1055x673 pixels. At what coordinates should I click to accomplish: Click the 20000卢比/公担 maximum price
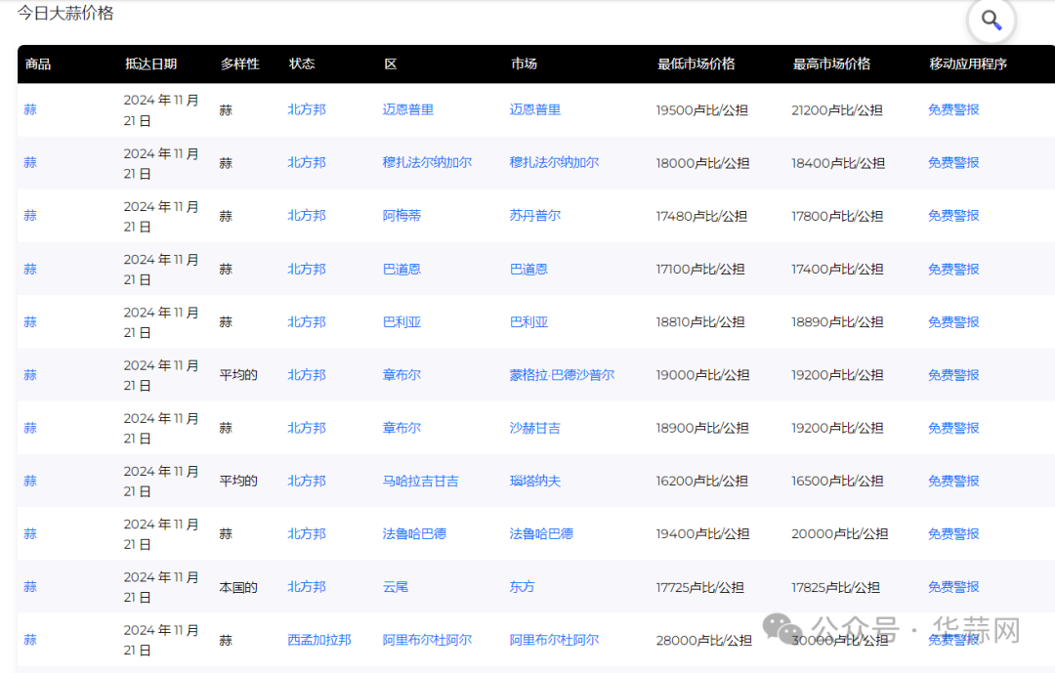pyautogui.click(x=840, y=533)
